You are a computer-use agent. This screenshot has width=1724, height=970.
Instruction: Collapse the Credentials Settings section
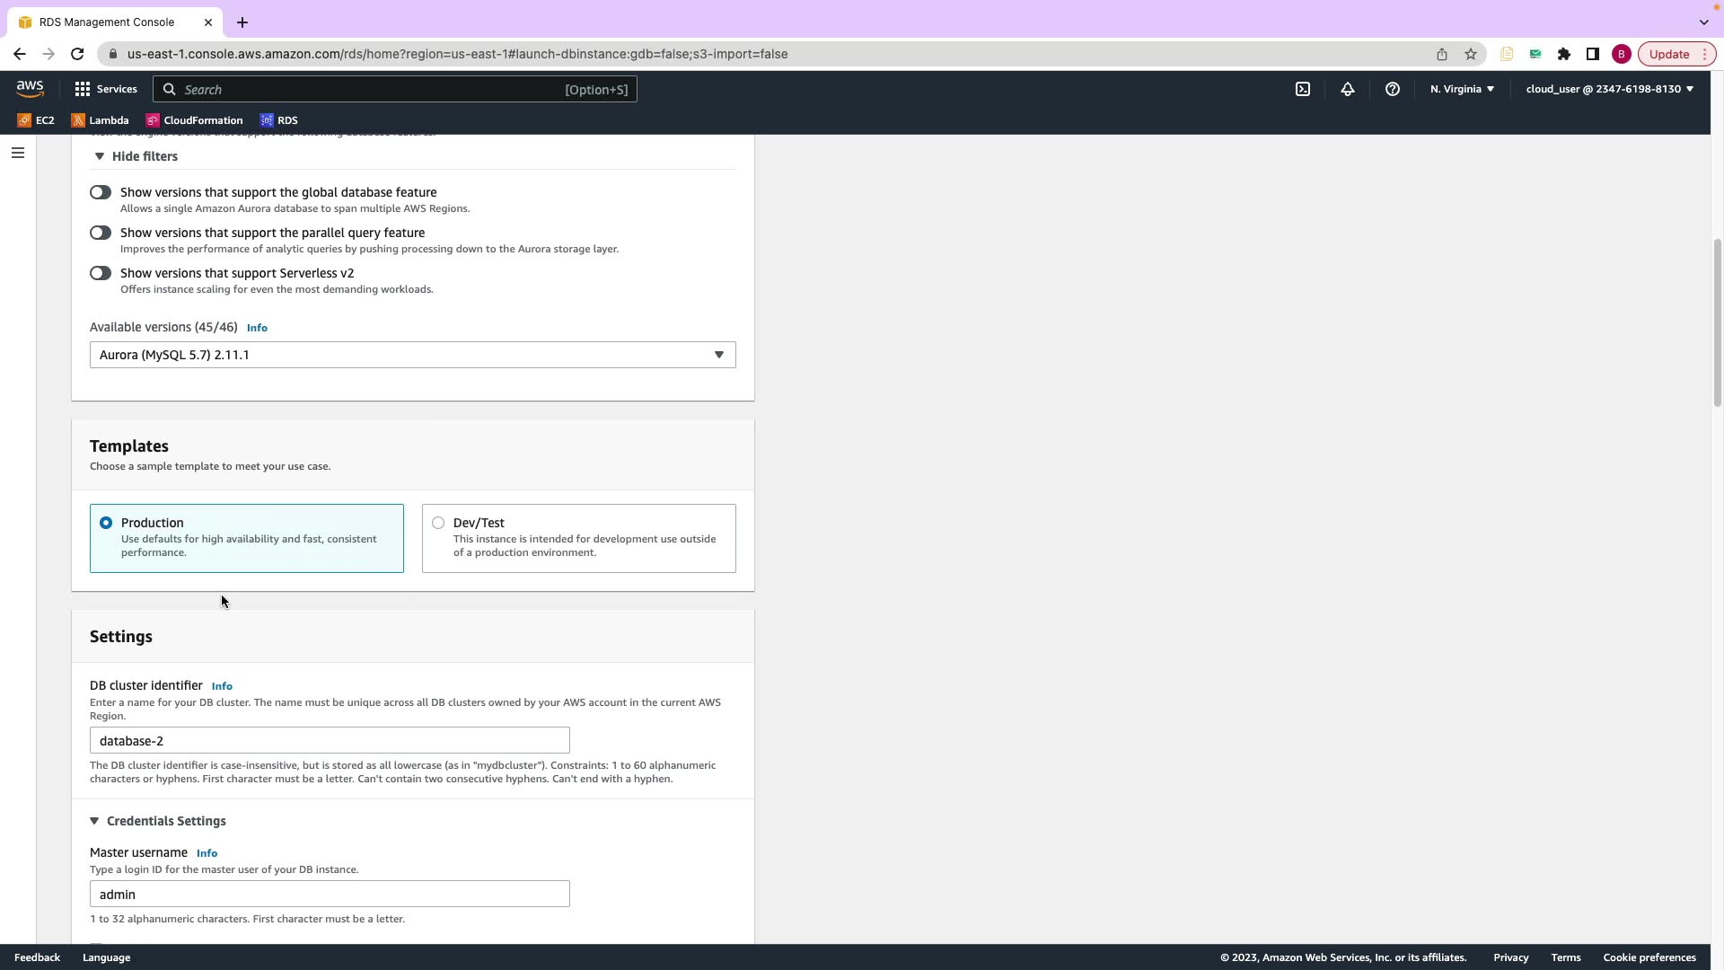coord(158,821)
